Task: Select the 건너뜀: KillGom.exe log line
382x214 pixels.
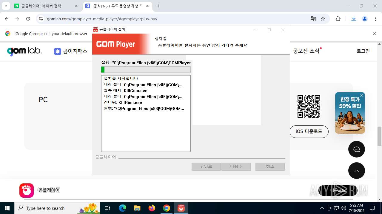Action: tap(123, 103)
